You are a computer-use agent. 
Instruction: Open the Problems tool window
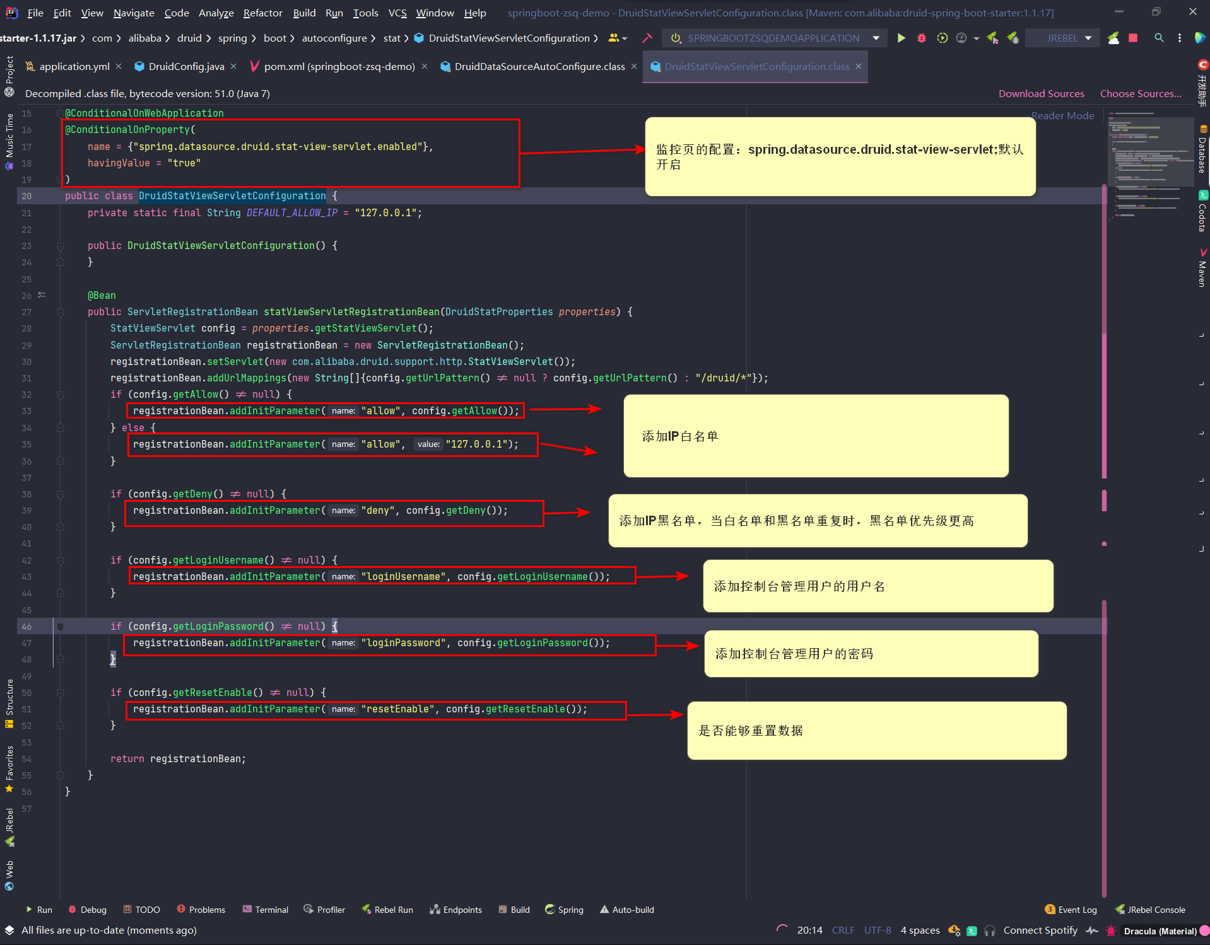[201, 910]
